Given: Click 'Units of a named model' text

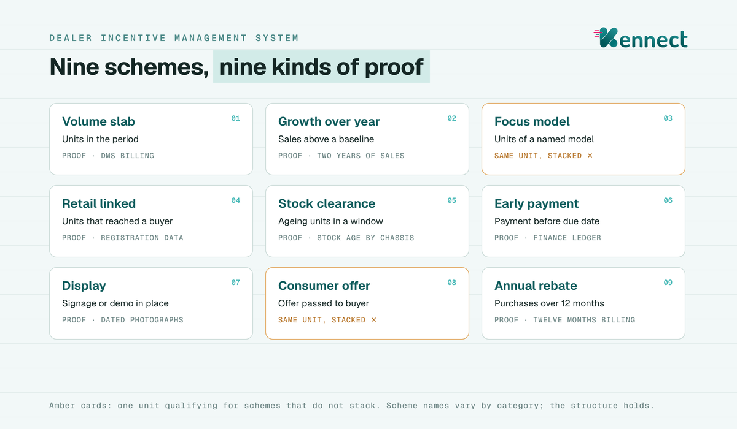Looking at the screenshot, I should point(544,139).
